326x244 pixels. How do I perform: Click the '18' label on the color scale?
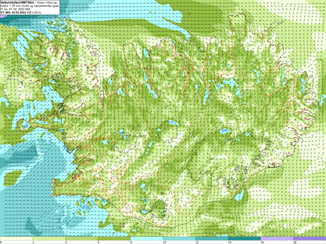(x=295, y=242)
